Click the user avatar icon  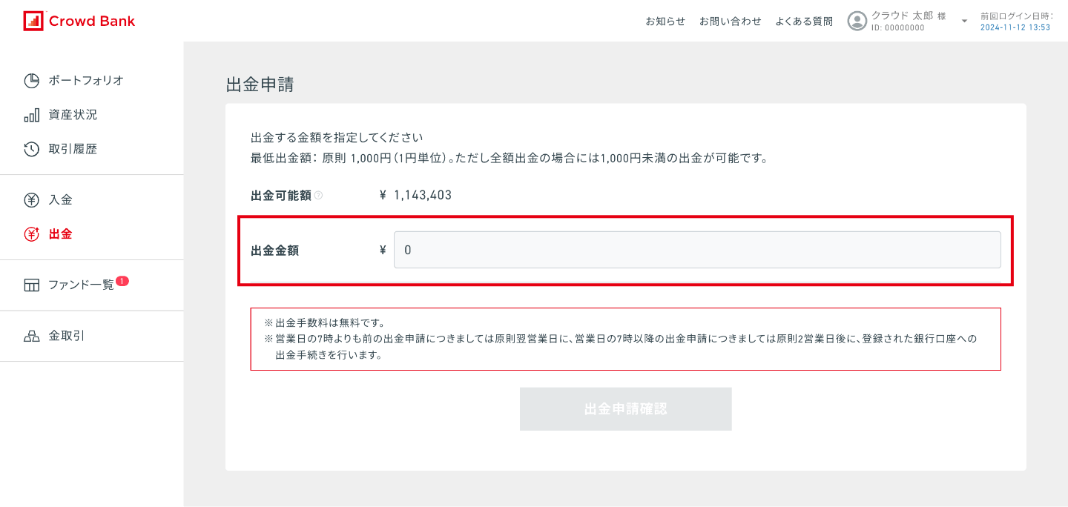pos(857,21)
